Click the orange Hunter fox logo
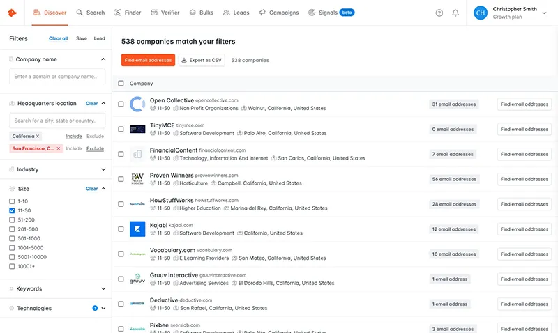 pos(12,13)
